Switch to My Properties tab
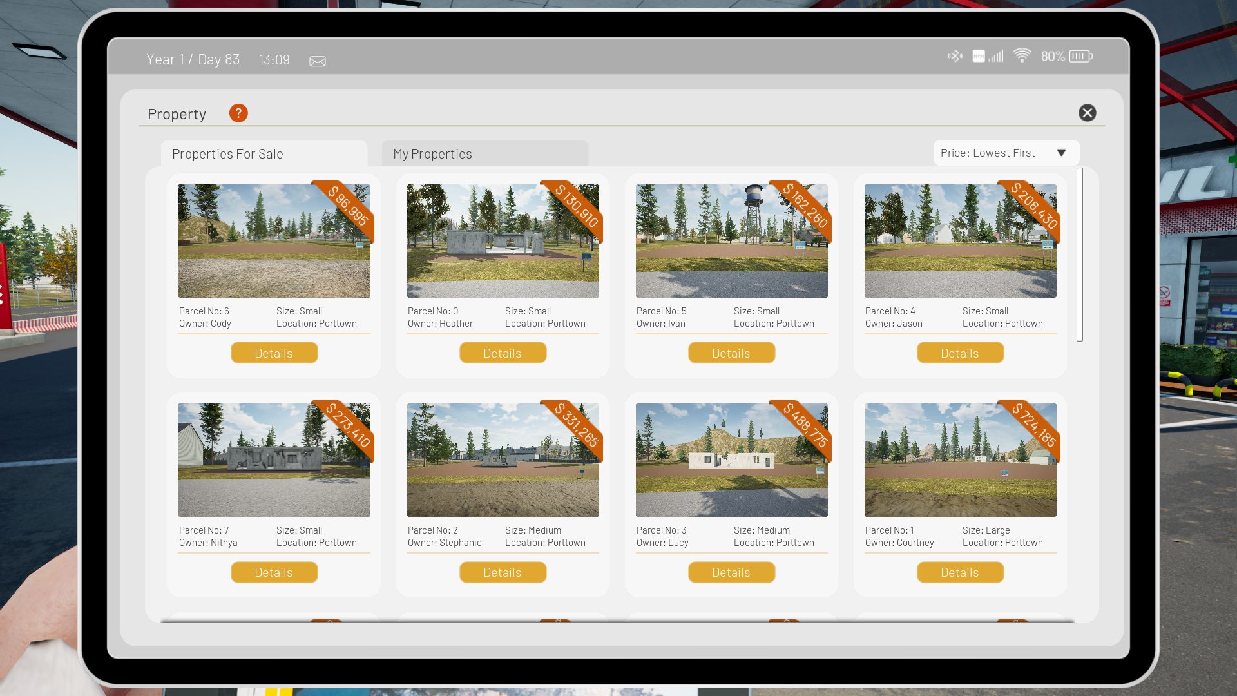The height and width of the screenshot is (696, 1237). point(484,153)
